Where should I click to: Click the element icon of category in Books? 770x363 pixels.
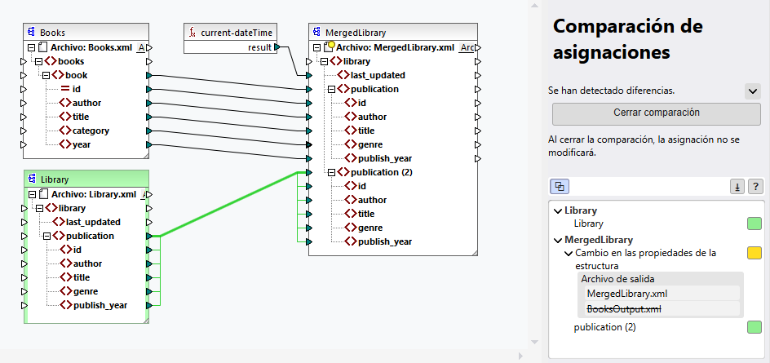click(64, 131)
